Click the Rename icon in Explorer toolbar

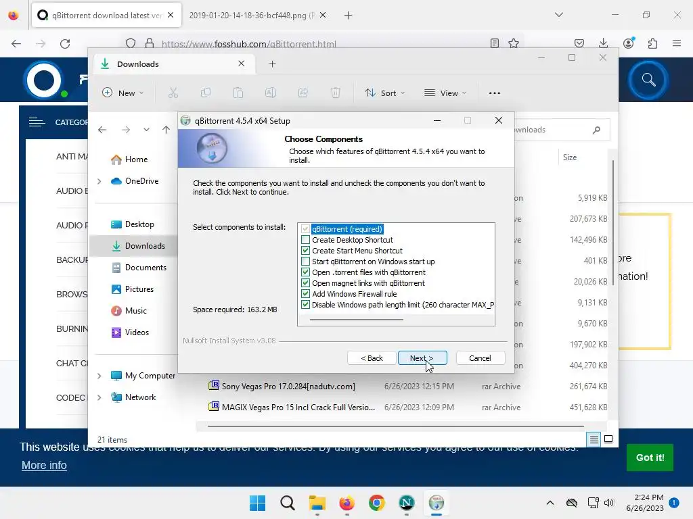pyautogui.click(x=271, y=93)
